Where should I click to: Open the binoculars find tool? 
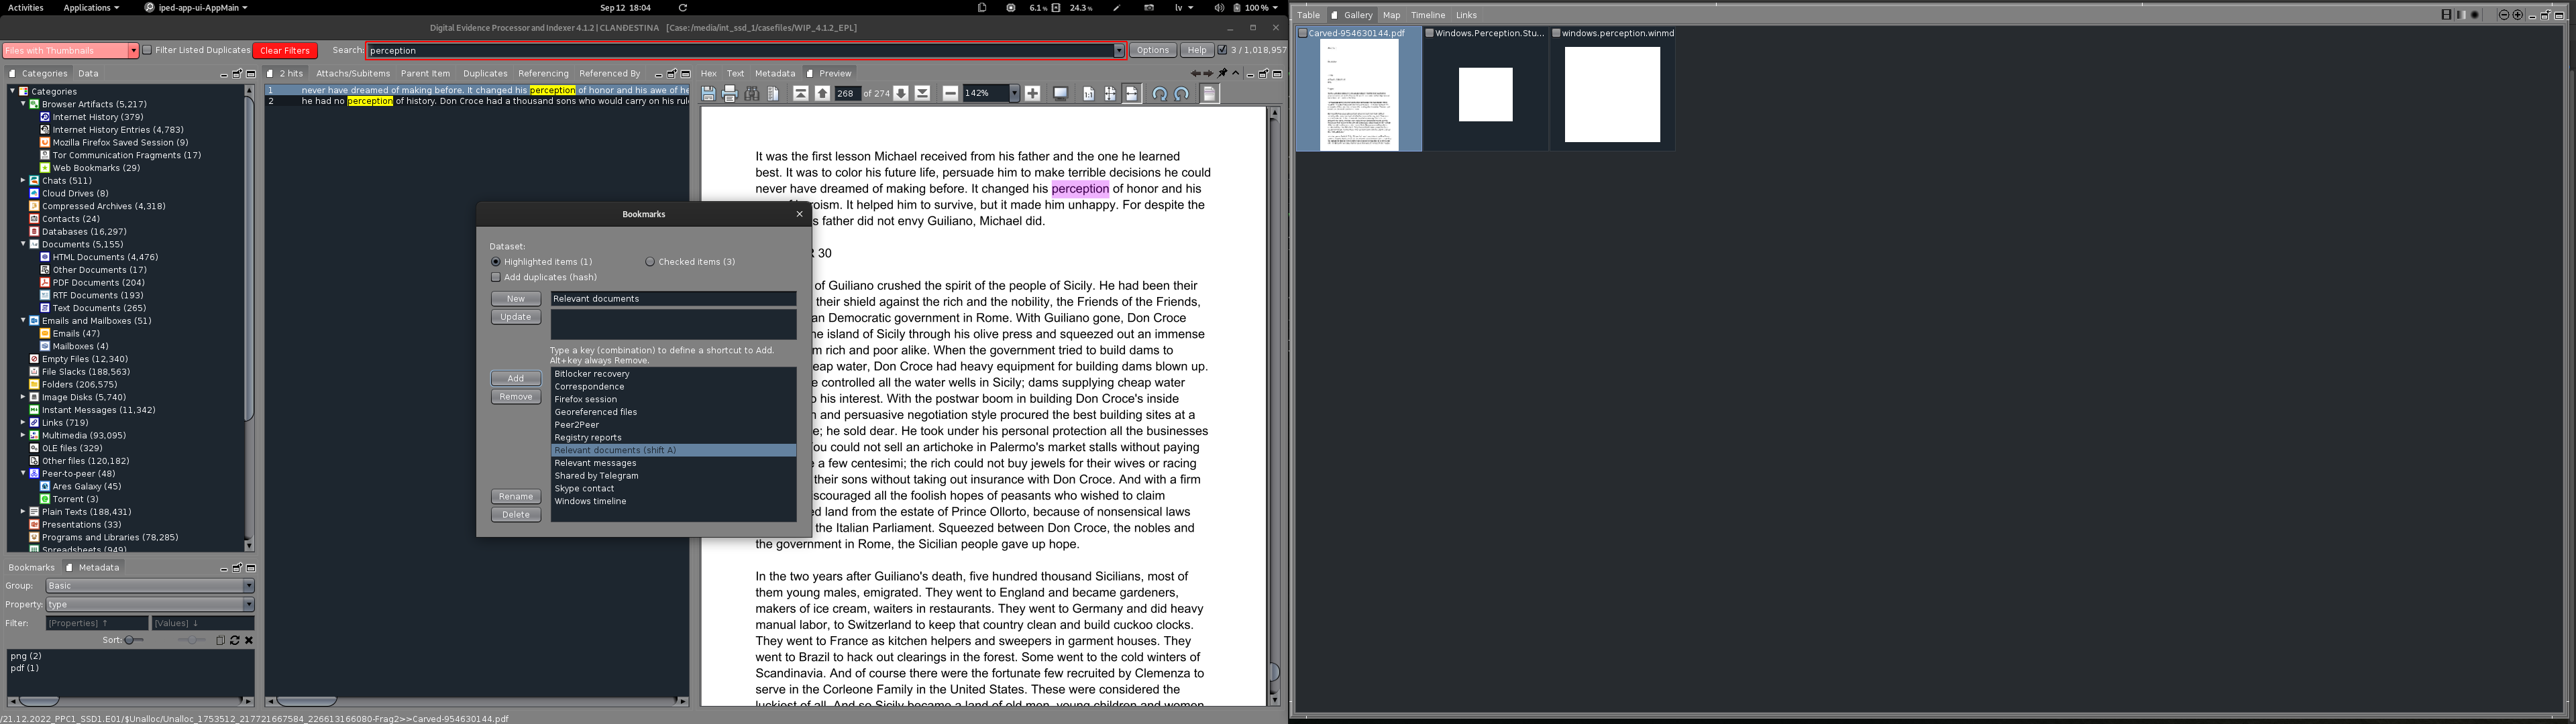point(752,94)
